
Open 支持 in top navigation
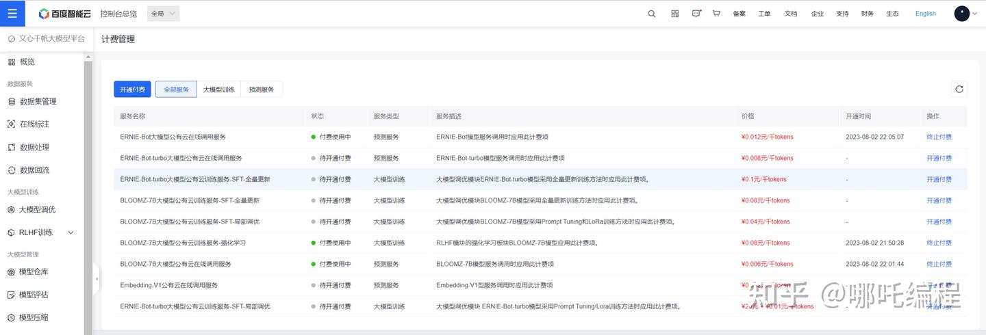click(842, 14)
